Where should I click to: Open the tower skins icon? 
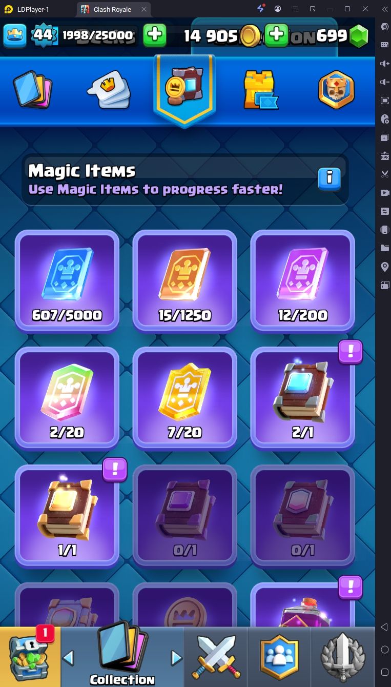click(x=260, y=90)
